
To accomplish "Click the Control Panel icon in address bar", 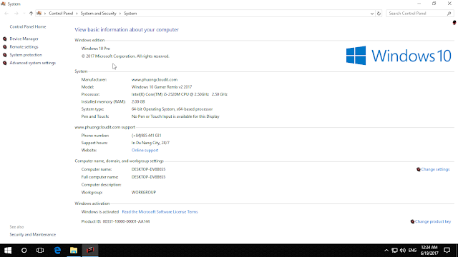I will [x=39, y=14].
